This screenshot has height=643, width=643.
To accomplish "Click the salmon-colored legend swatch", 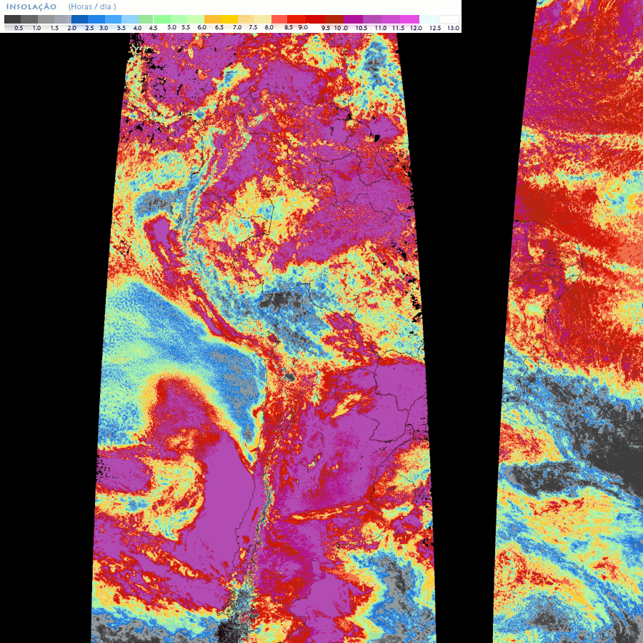I will point(279,19).
